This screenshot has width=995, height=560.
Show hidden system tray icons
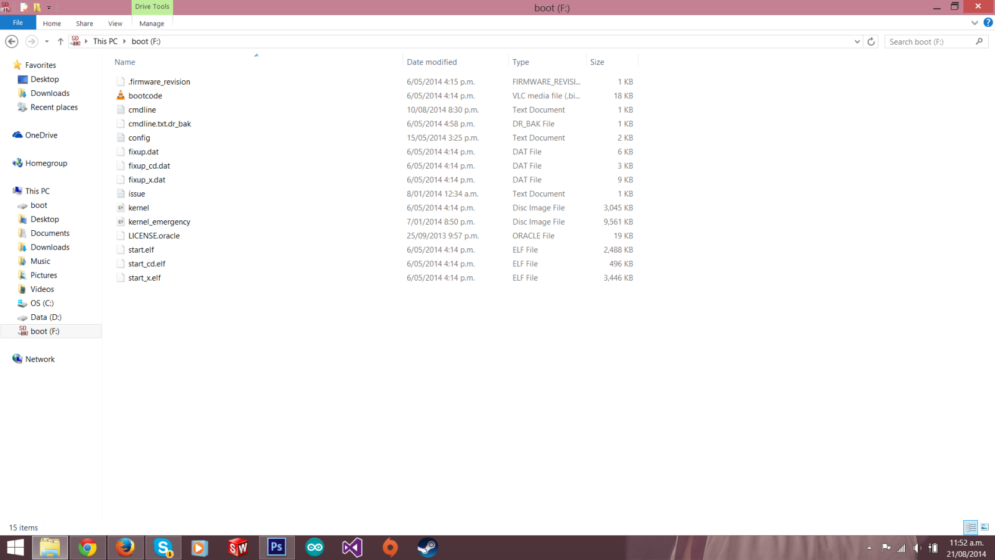(869, 548)
